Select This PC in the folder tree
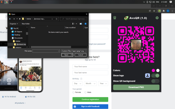 pyautogui.click(x=16, y=28)
